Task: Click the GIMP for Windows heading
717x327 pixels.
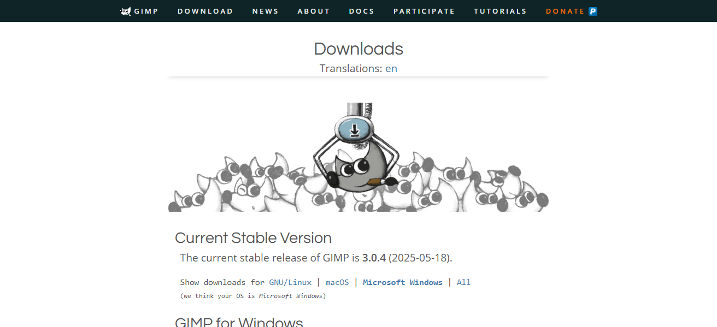Action: coord(239,322)
